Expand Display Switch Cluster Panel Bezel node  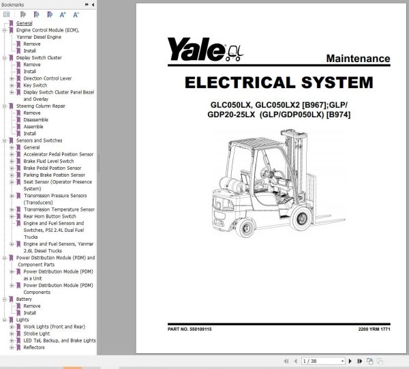coord(12,92)
